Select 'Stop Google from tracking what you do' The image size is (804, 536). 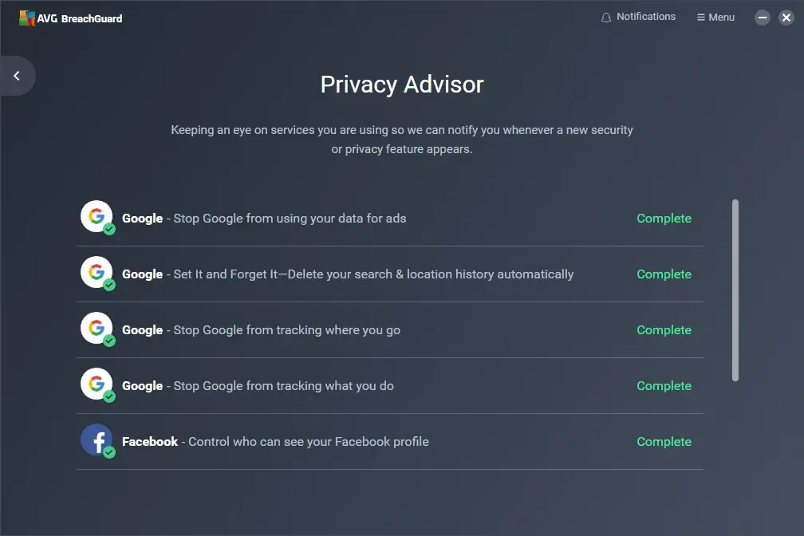[x=283, y=386]
